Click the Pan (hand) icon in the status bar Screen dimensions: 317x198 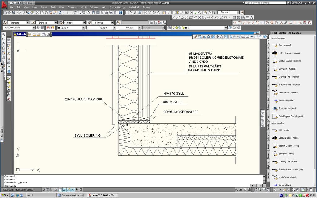click(255, 190)
